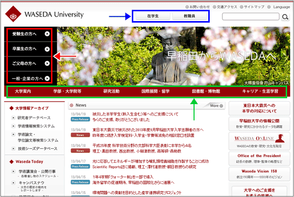Click the arrow icon beside ご父母の方へ
This screenshot has height=197, width=294.
tap(47, 63)
